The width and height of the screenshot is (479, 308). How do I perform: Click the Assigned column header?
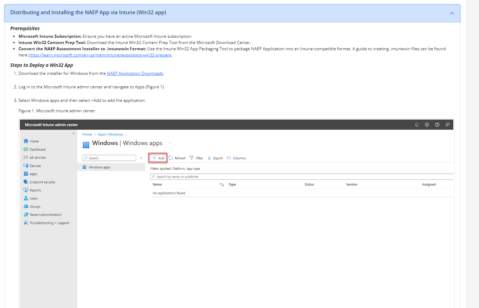(429, 185)
